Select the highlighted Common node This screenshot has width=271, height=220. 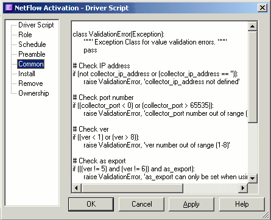point(31,64)
